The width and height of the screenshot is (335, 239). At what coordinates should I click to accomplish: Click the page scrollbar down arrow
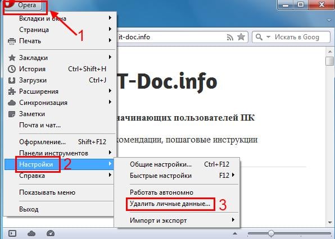pos(330,223)
